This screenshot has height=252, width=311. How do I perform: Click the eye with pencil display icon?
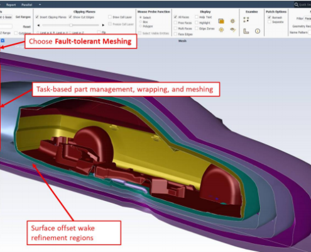[232, 30]
